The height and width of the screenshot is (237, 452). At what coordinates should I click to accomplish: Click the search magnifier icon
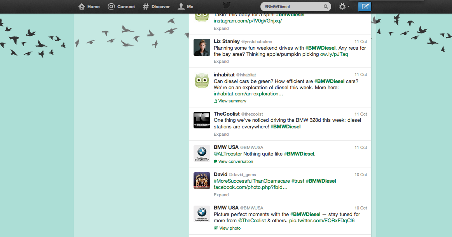point(326,7)
